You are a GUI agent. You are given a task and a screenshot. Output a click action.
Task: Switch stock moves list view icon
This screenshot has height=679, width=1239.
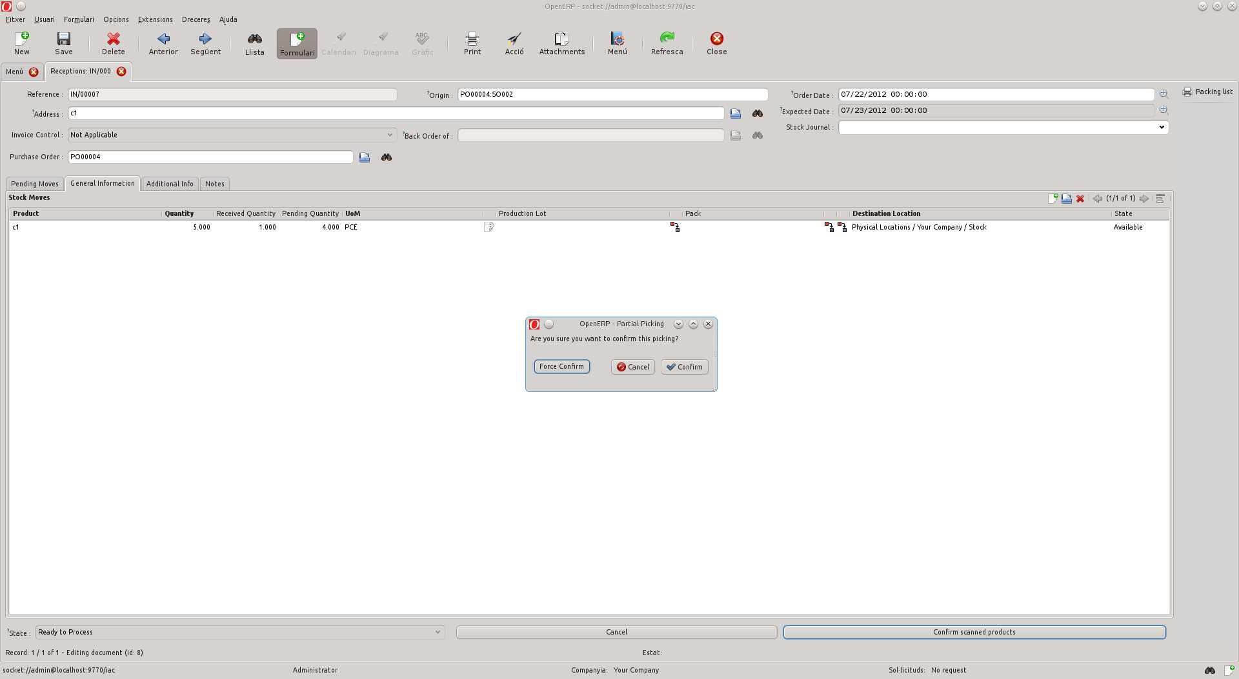pos(1160,199)
